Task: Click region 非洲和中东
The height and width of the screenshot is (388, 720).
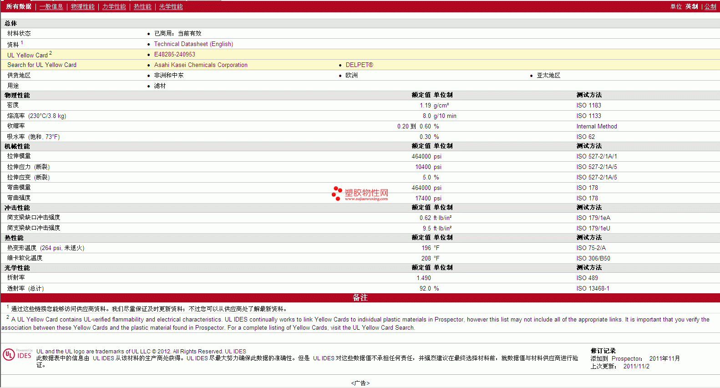Action: coord(169,75)
